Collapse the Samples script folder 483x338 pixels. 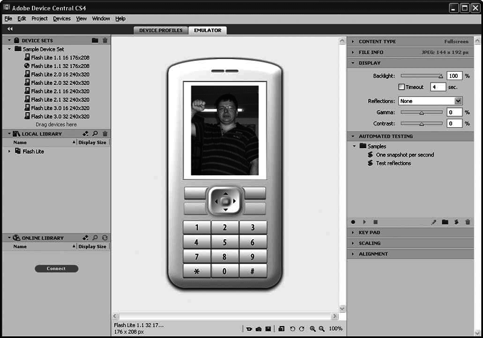354,146
